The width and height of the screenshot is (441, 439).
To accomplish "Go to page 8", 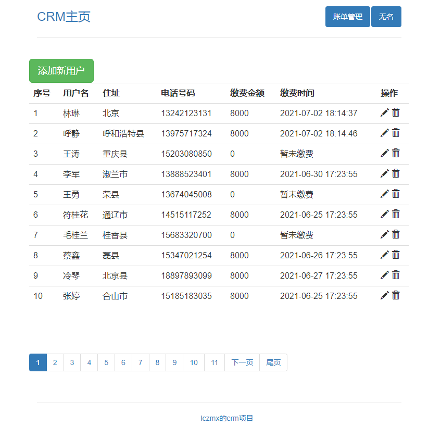I will pyautogui.click(x=157, y=362).
